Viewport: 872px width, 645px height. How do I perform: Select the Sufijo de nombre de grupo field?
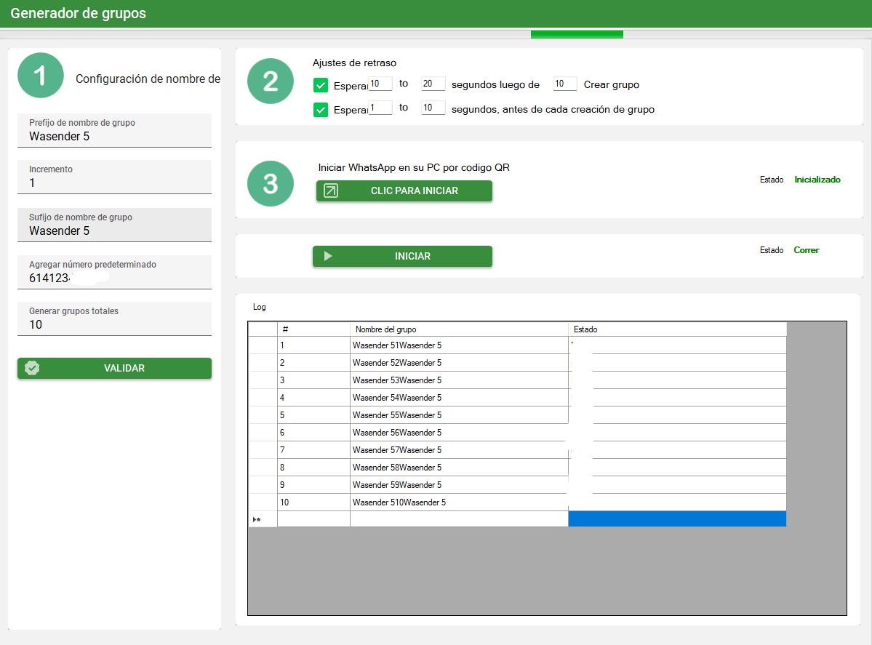[114, 231]
